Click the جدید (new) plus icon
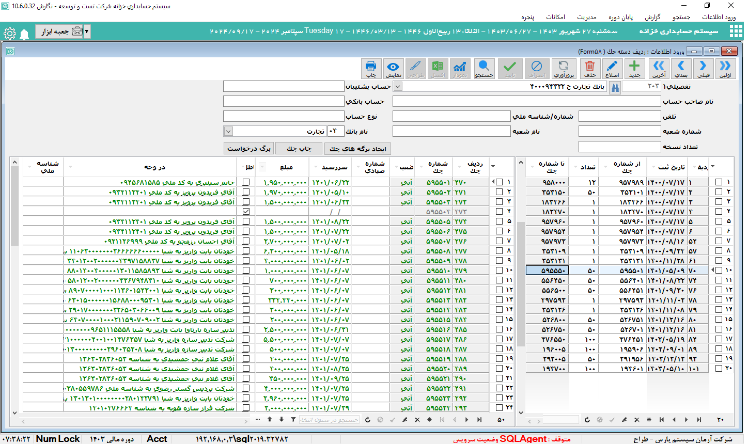The width and height of the screenshot is (748, 444). tap(634, 69)
